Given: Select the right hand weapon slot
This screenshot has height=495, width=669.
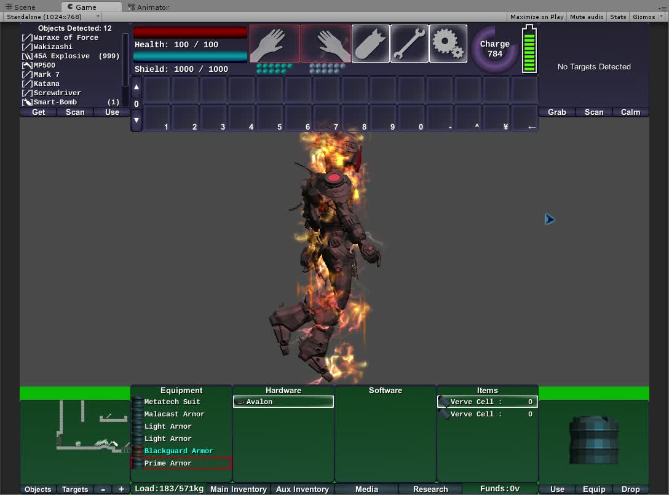Looking at the screenshot, I should coord(326,43).
